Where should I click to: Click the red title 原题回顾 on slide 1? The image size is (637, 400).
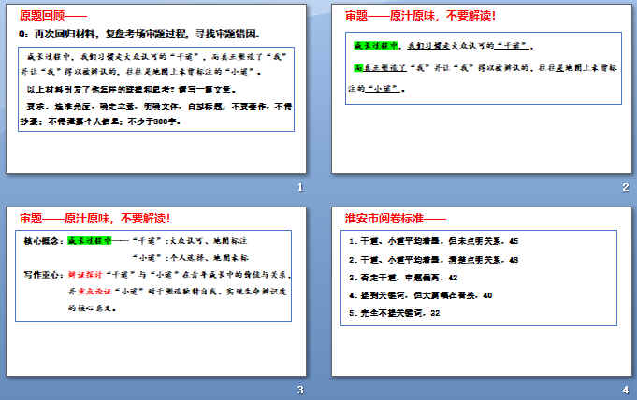coord(52,16)
